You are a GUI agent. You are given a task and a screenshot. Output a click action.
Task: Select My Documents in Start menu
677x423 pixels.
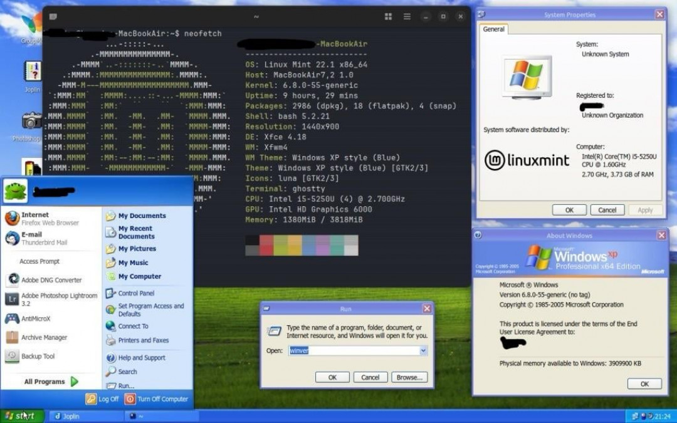pyautogui.click(x=142, y=216)
